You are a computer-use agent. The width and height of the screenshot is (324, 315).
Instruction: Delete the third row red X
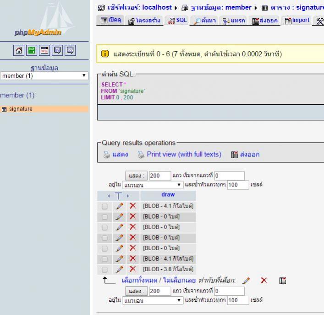132,227
